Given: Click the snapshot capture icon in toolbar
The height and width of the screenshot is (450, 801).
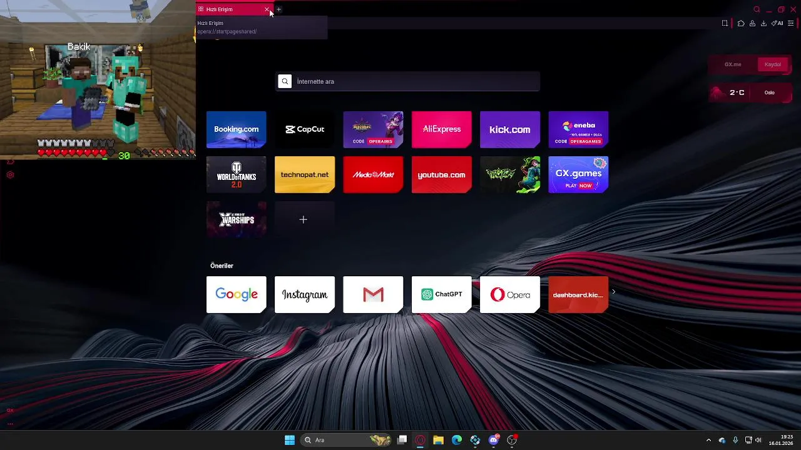Looking at the screenshot, I should click(x=725, y=23).
